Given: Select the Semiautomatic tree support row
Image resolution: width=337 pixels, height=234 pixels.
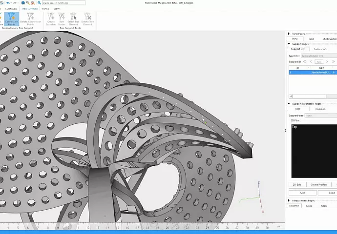Looking at the screenshot, I should [x=313, y=73].
